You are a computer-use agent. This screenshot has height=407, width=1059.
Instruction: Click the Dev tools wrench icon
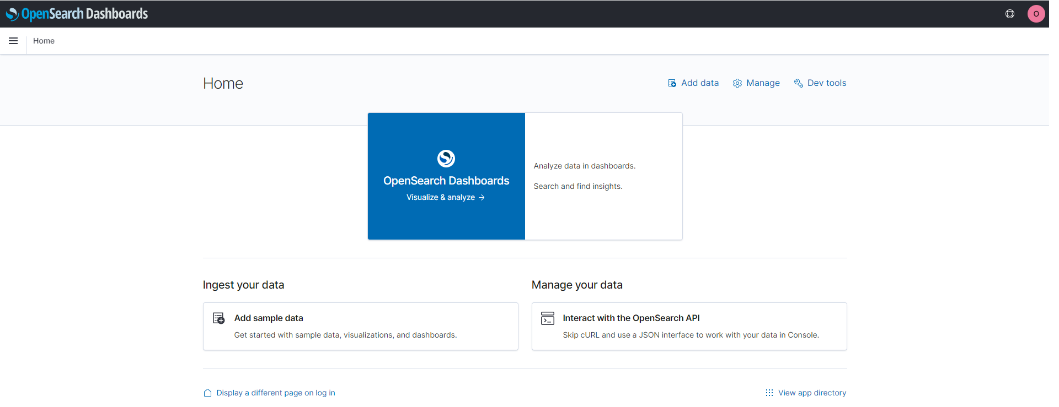pos(798,83)
